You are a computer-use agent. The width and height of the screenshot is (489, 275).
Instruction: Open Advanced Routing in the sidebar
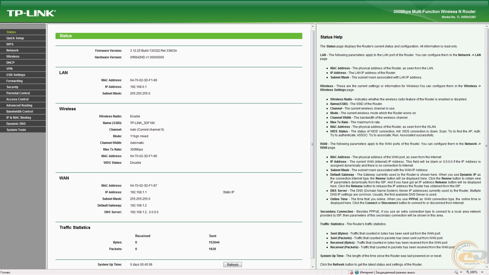pos(23,105)
